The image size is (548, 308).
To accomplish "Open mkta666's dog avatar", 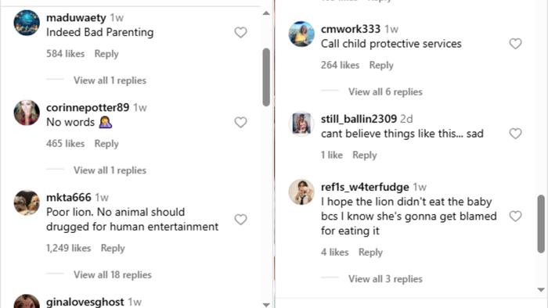I will 27,202.
